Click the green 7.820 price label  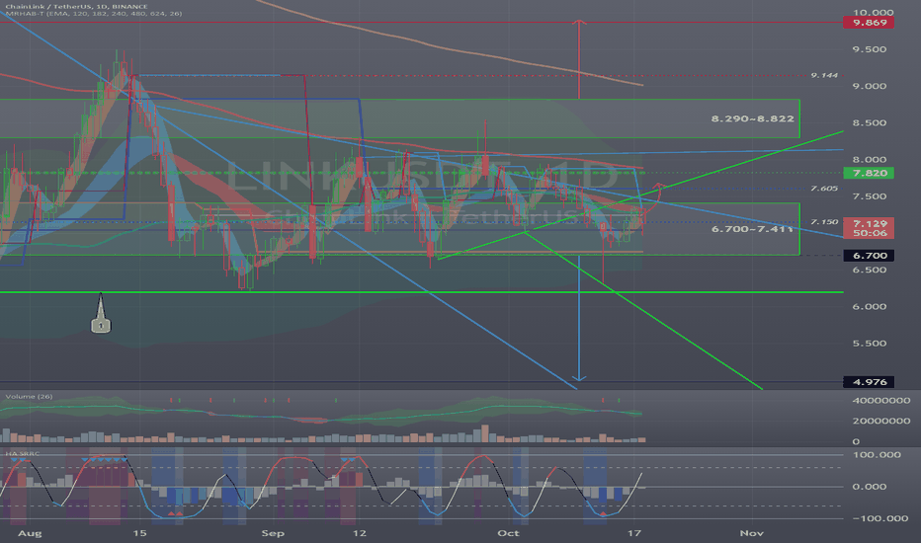pos(869,173)
